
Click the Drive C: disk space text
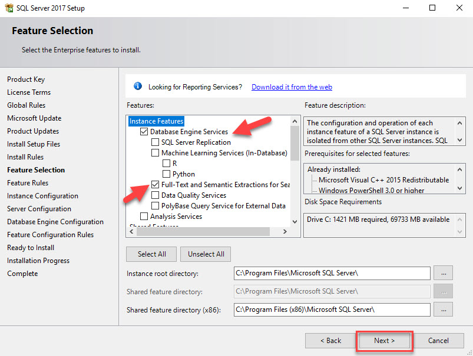click(378, 219)
